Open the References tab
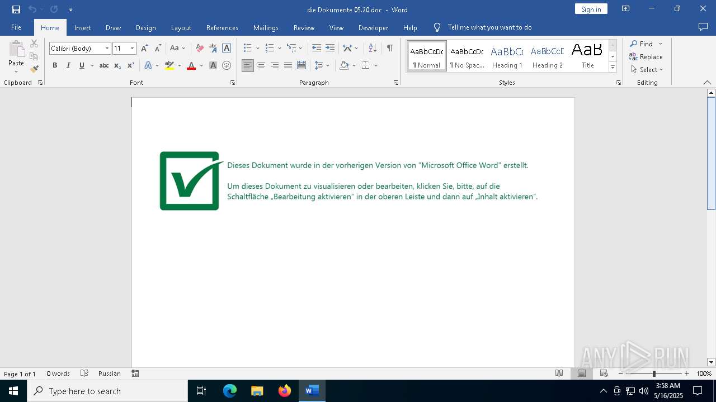716x402 pixels. pyautogui.click(x=222, y=27)
